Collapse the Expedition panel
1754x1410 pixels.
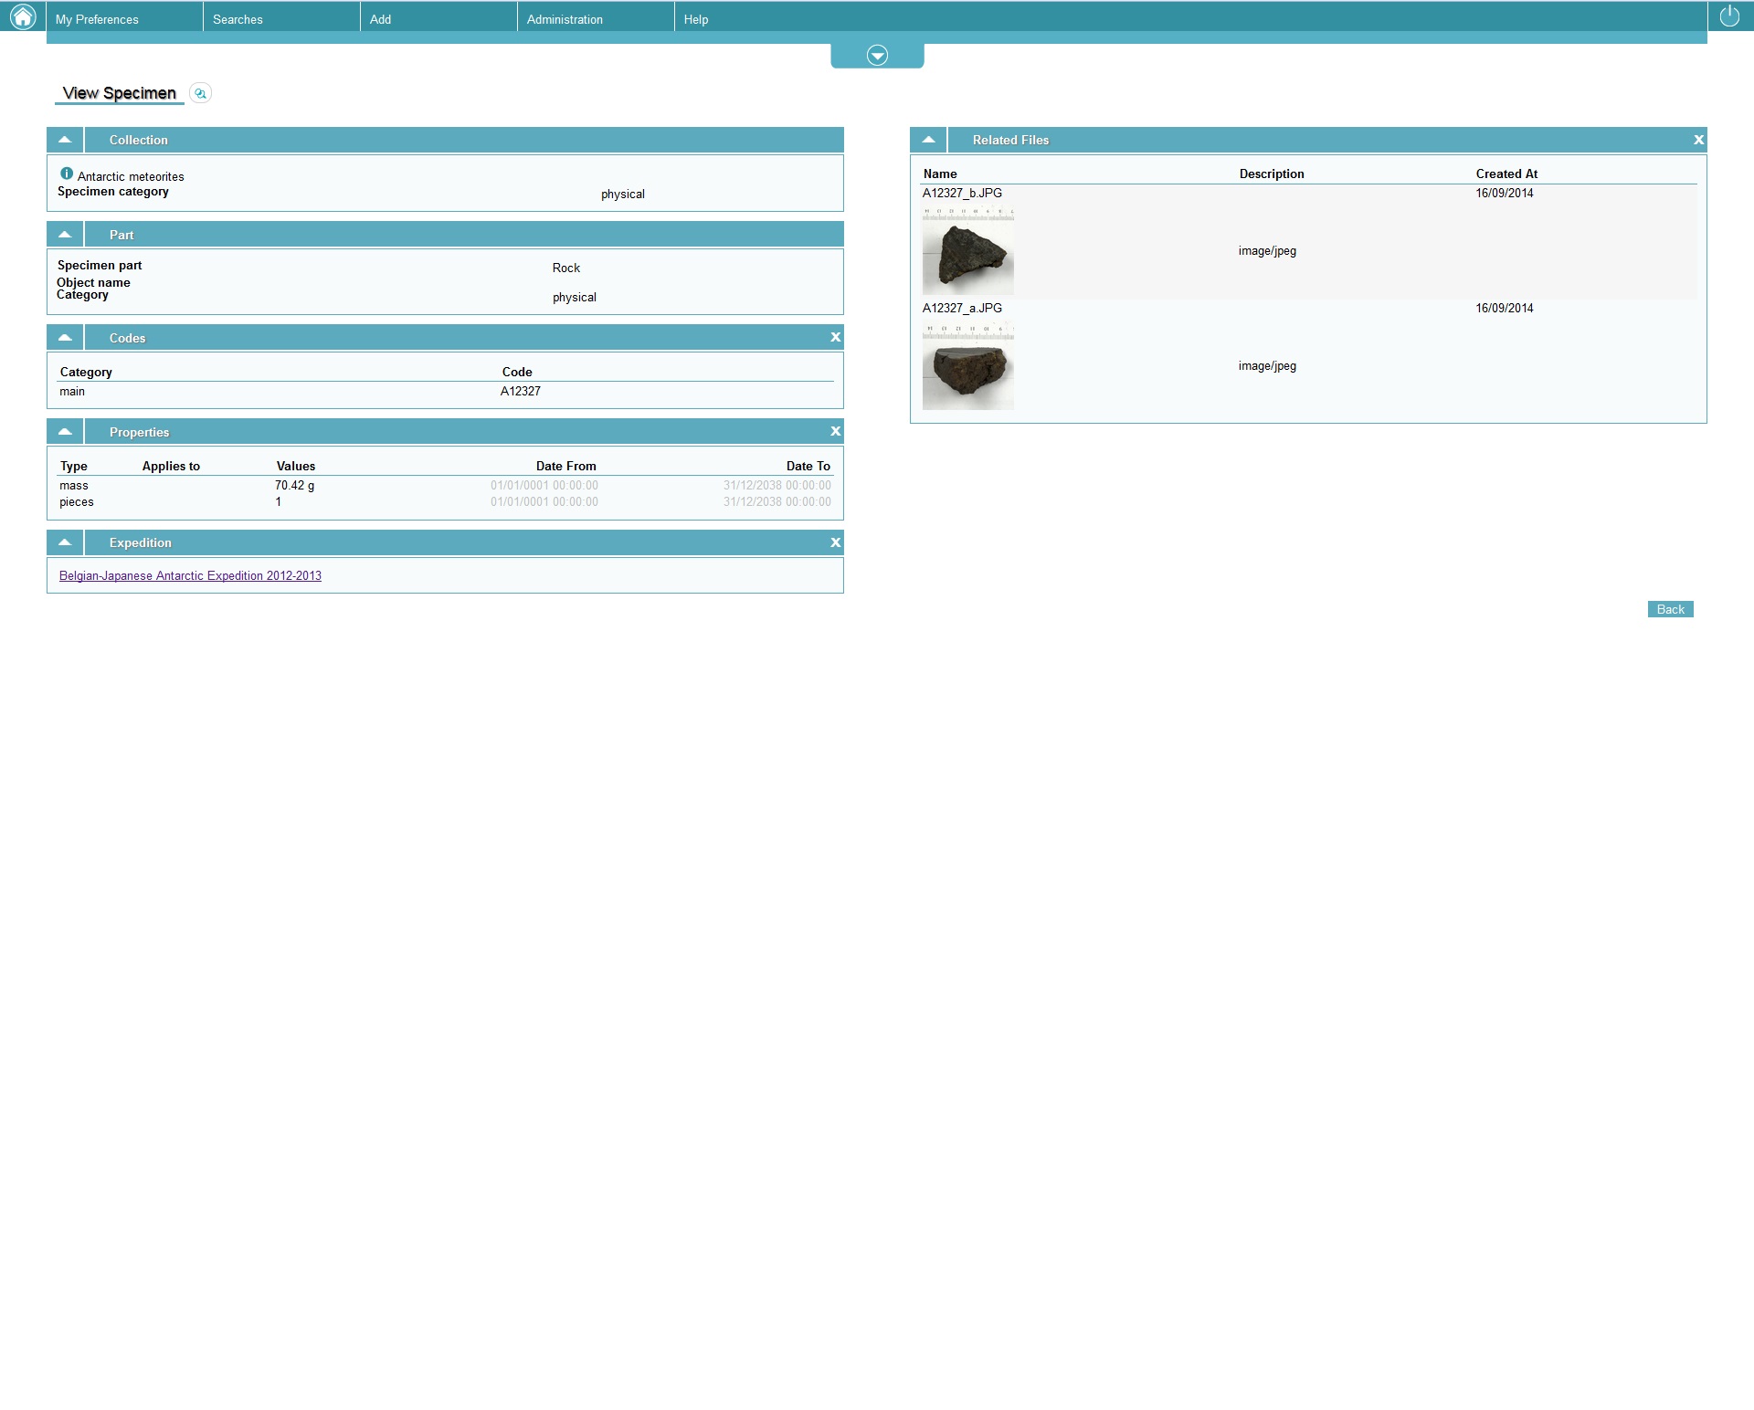65,542
